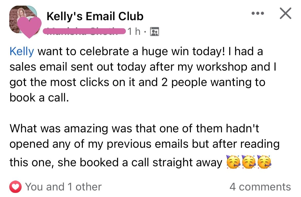
Task: Open the "4 comments" link
Action: click(x=260, y=187)
